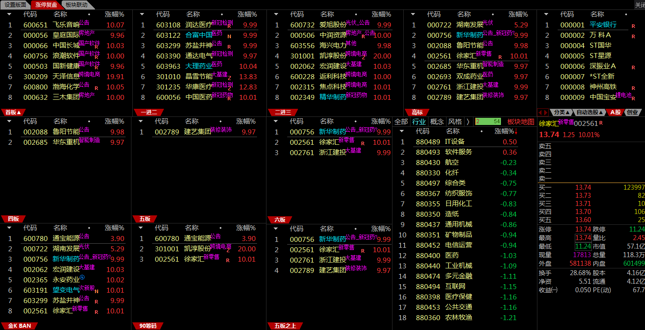The width and height of the screenshot is (645, 330).
Task: Open the header dropdown arrow of the 高标 list
Action: (413, 14)
